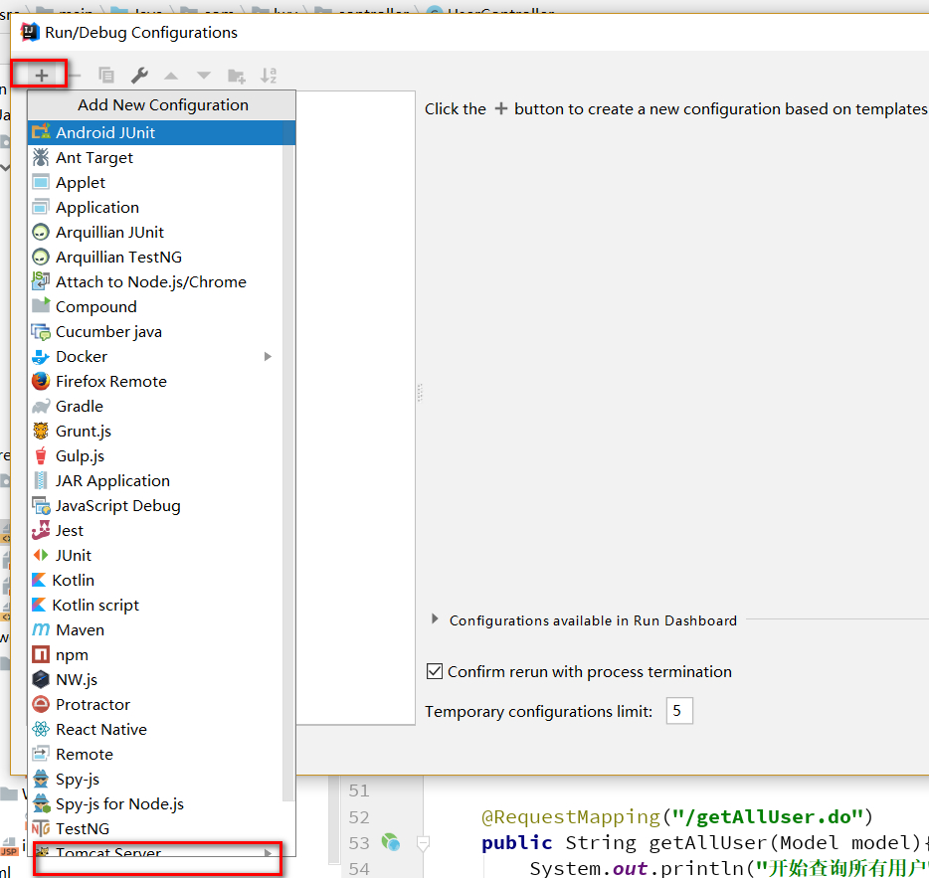Click the splitter handle between panels
Viewport: 929px width, 878px height.
pyautogui.click(x=420, y=392)
